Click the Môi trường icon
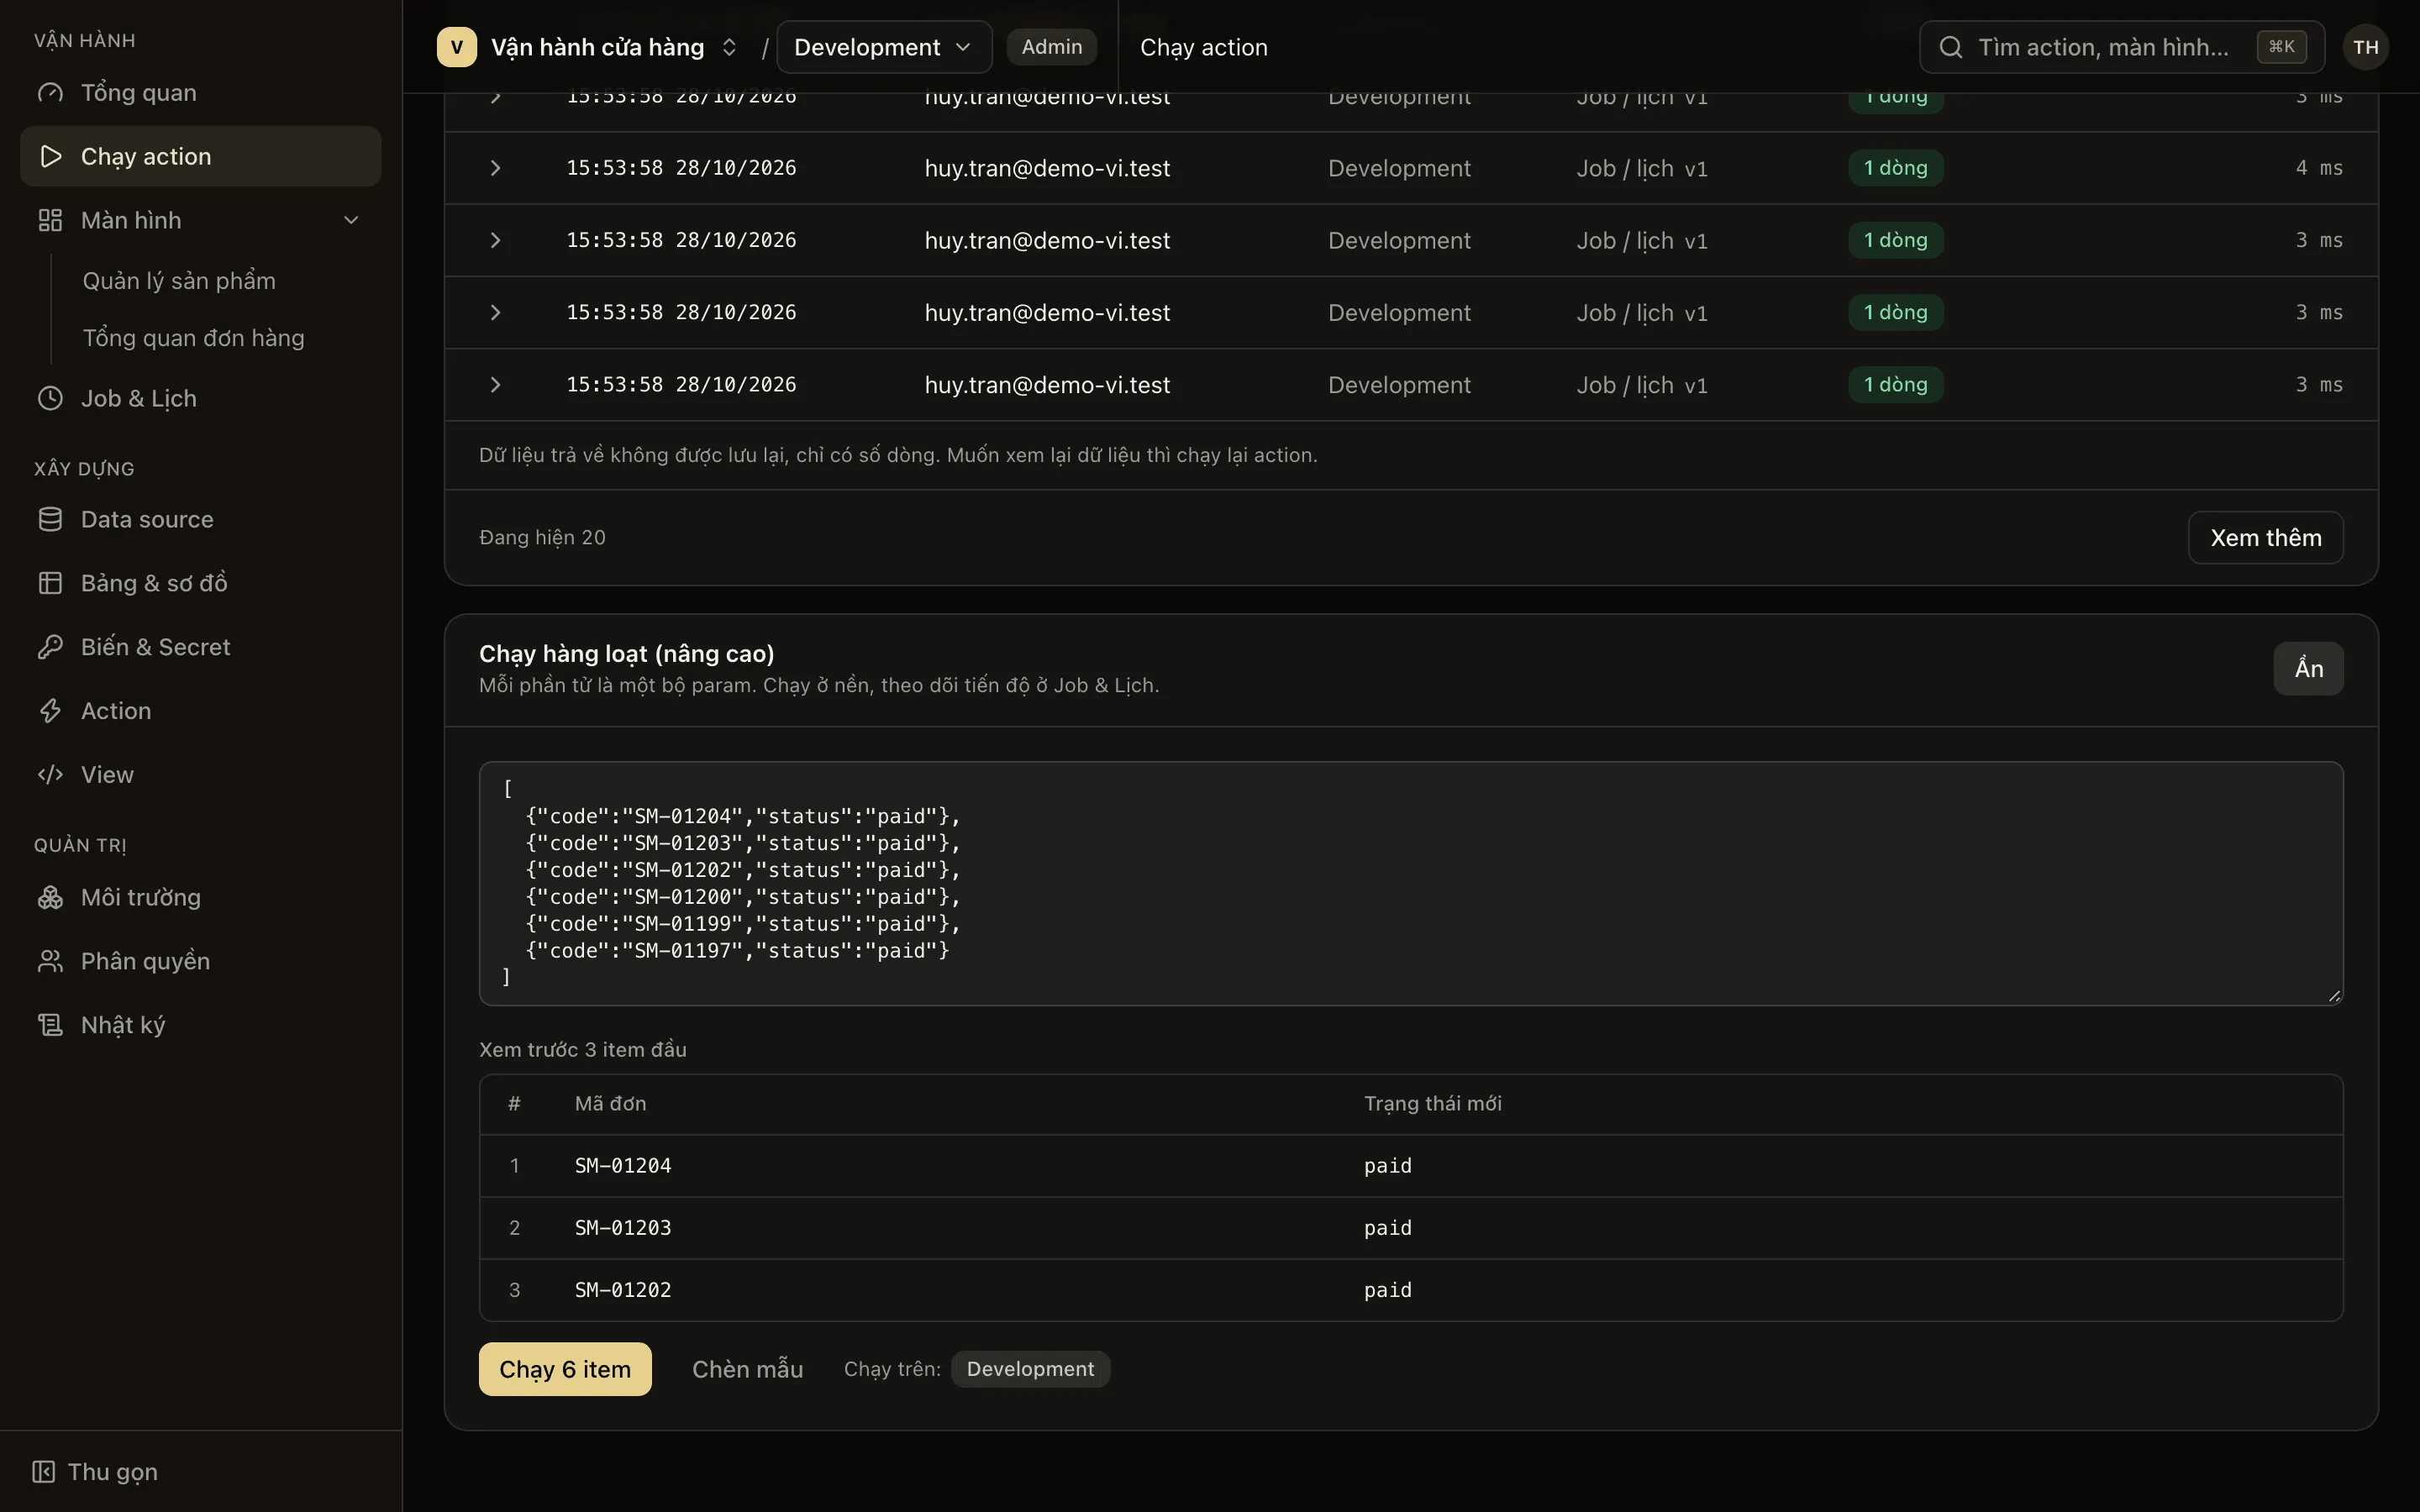The height and width of the screenshot is (1512, 2420). pos(50,897)
